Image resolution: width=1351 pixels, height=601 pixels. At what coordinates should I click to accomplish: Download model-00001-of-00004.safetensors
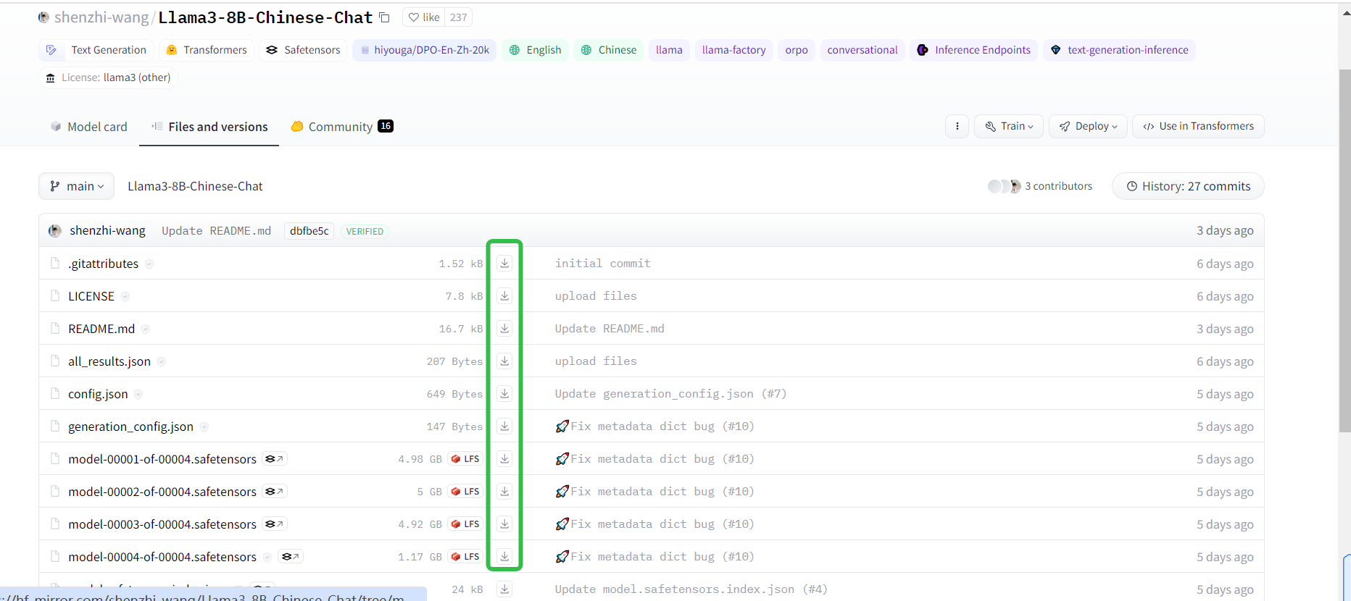(x=504, y=459)
